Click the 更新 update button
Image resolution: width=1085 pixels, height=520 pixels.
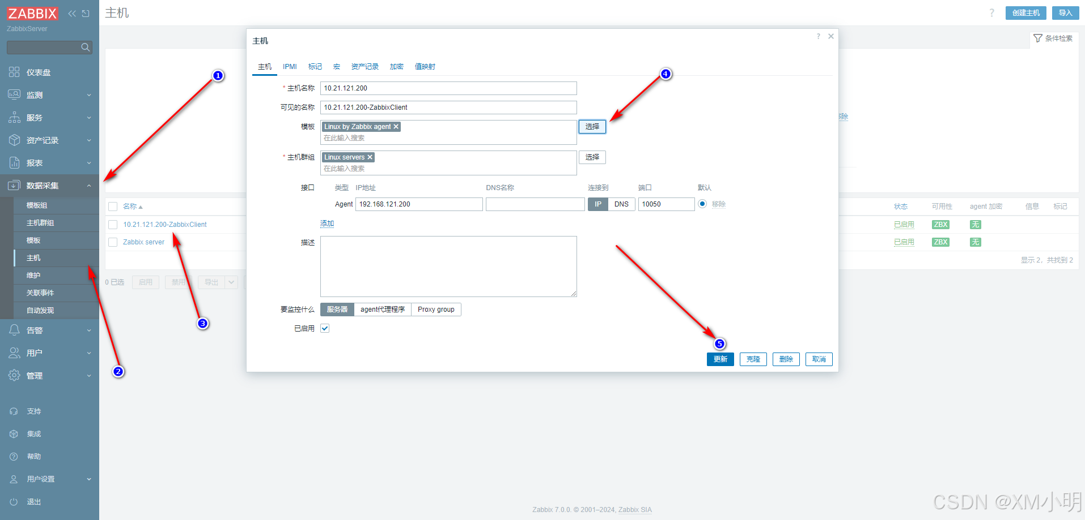(x=720, y=359)
